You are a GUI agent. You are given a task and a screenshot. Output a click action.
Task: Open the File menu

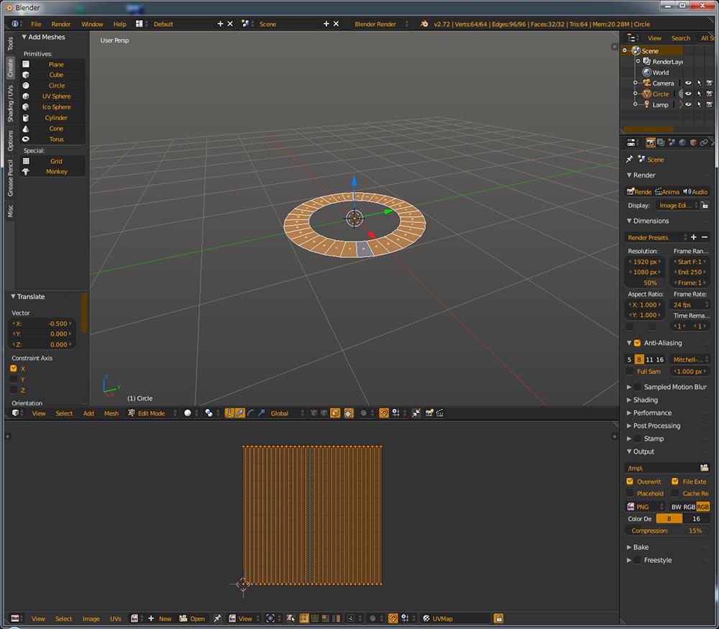[36, 24]
